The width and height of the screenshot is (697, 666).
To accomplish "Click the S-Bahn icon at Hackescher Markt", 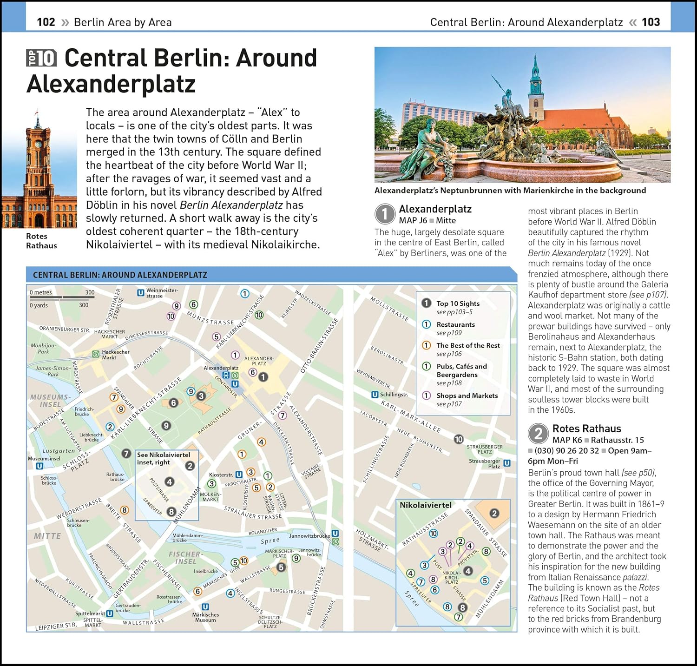I will pyautogui.click(x=96, y=354).
